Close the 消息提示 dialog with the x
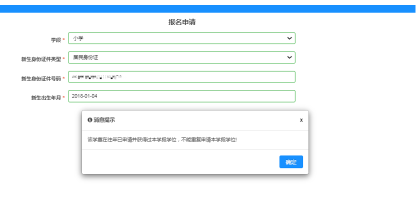 click(301, 120)
